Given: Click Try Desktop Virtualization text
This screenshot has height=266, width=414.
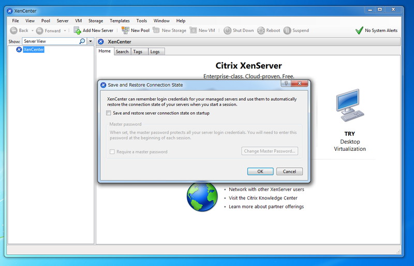Looking at the screenshot, I should point(350,142).
